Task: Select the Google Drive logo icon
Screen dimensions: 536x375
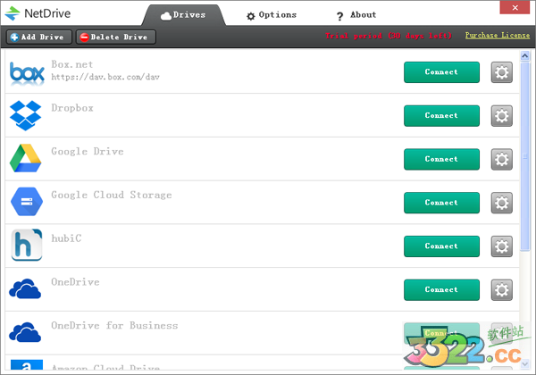Action: click(x=26, y=158)
